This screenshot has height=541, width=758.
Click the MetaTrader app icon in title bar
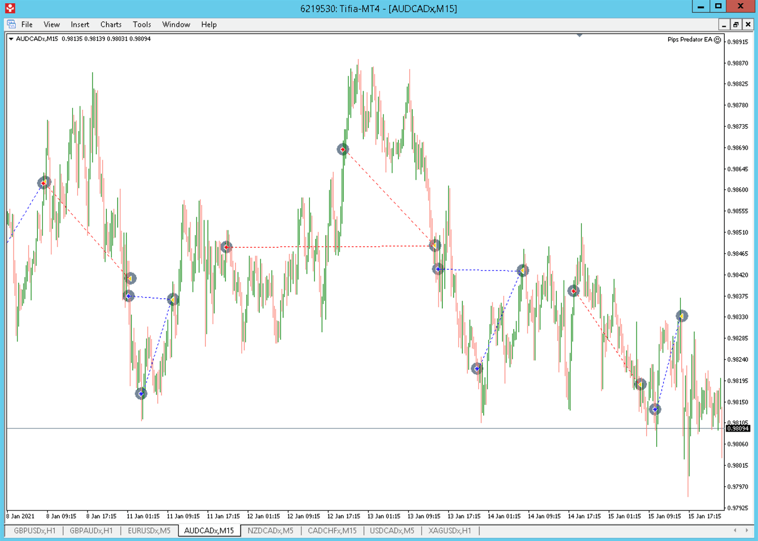pos(10,8)
